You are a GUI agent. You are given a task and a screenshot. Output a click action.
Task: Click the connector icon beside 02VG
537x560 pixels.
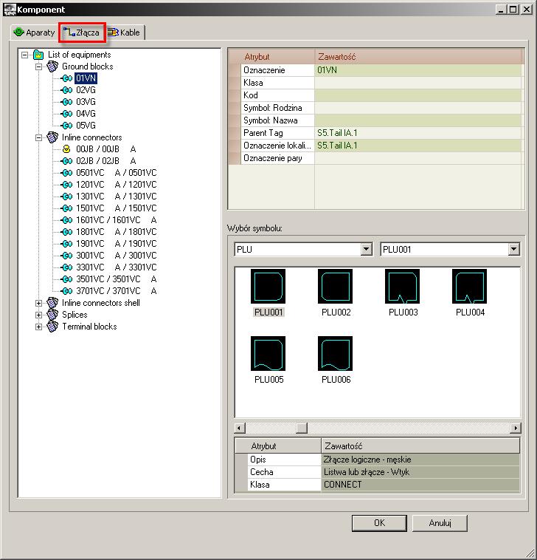(66, 90)
